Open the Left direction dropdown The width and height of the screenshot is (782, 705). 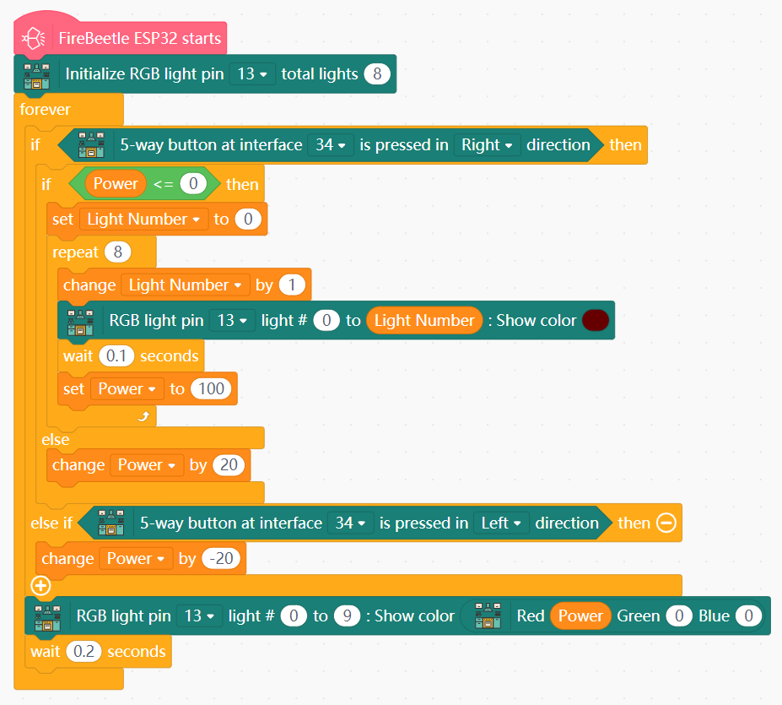point(500,523)
